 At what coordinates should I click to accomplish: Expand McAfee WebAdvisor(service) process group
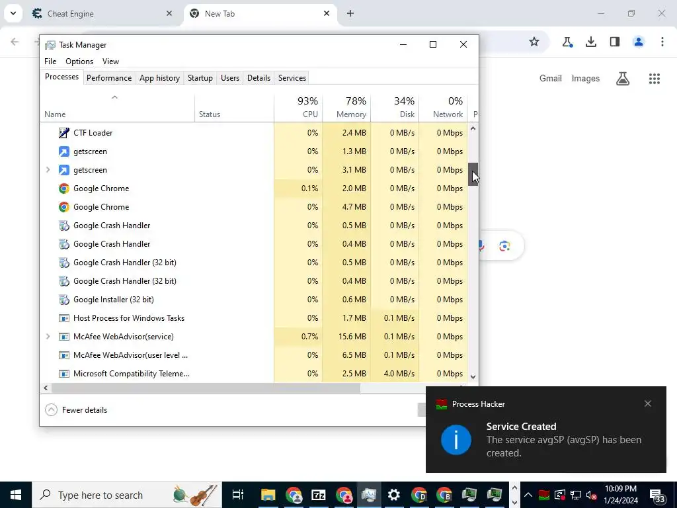click(48, 337)
